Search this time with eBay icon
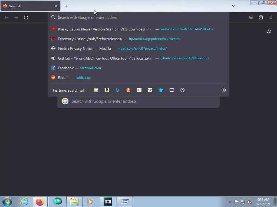277x207 pixels. (139, 90)
